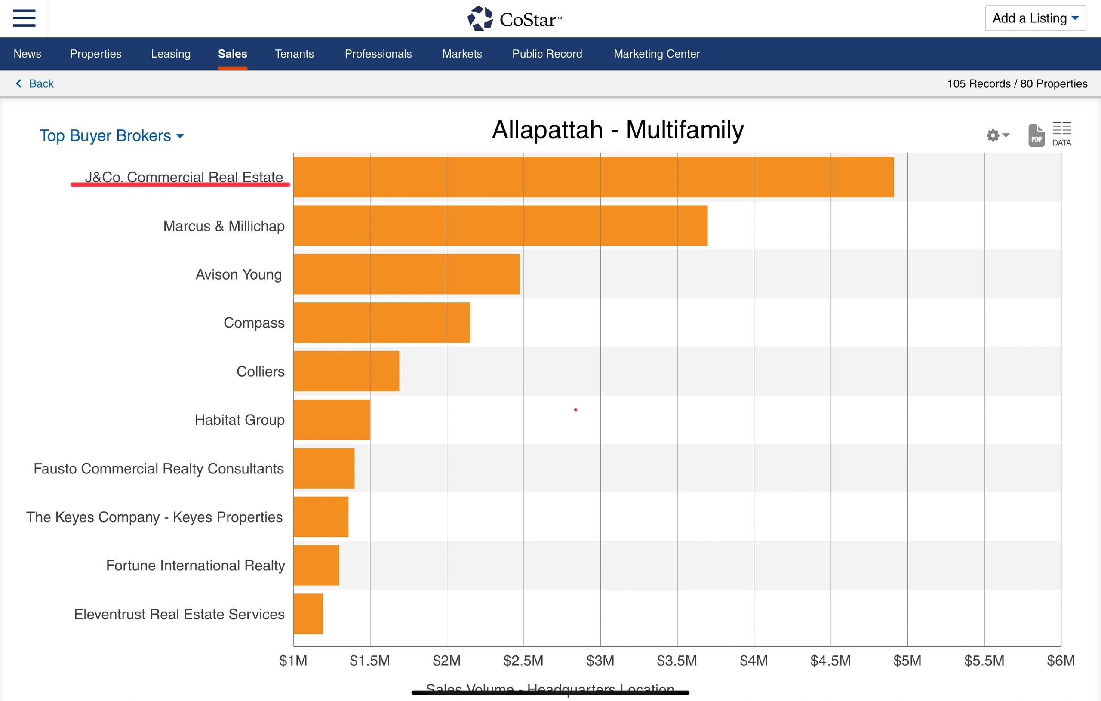
Task: Open the News tab
Action: point(28,54)
